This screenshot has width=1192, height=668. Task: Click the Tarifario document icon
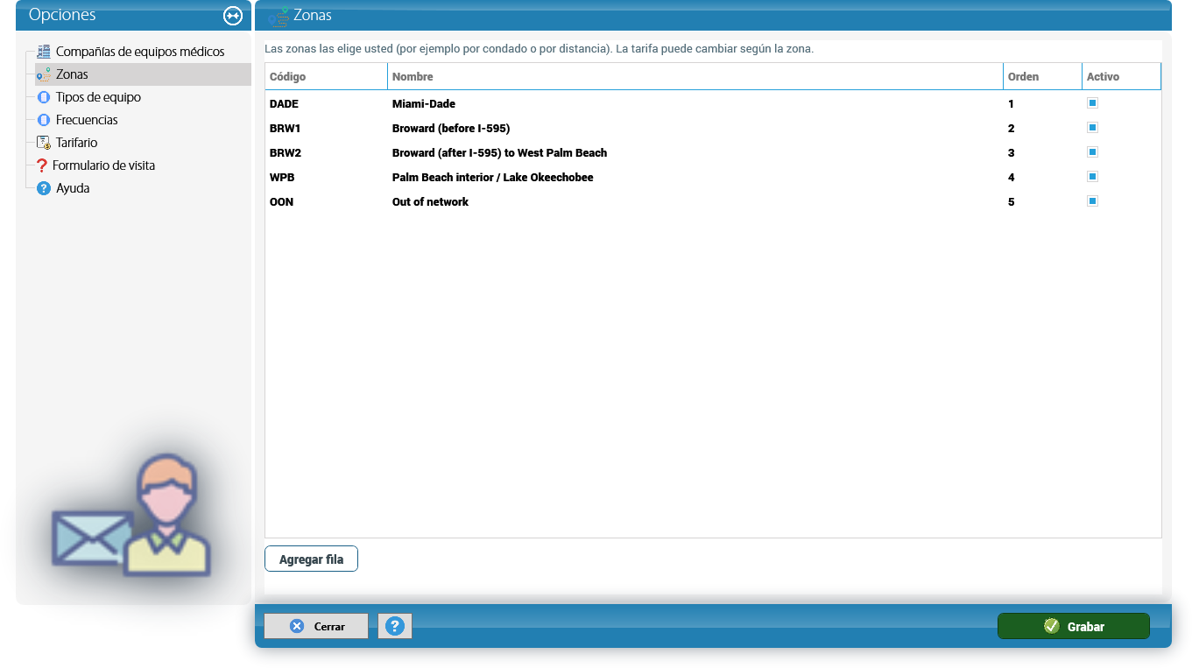tap(44, 143)
